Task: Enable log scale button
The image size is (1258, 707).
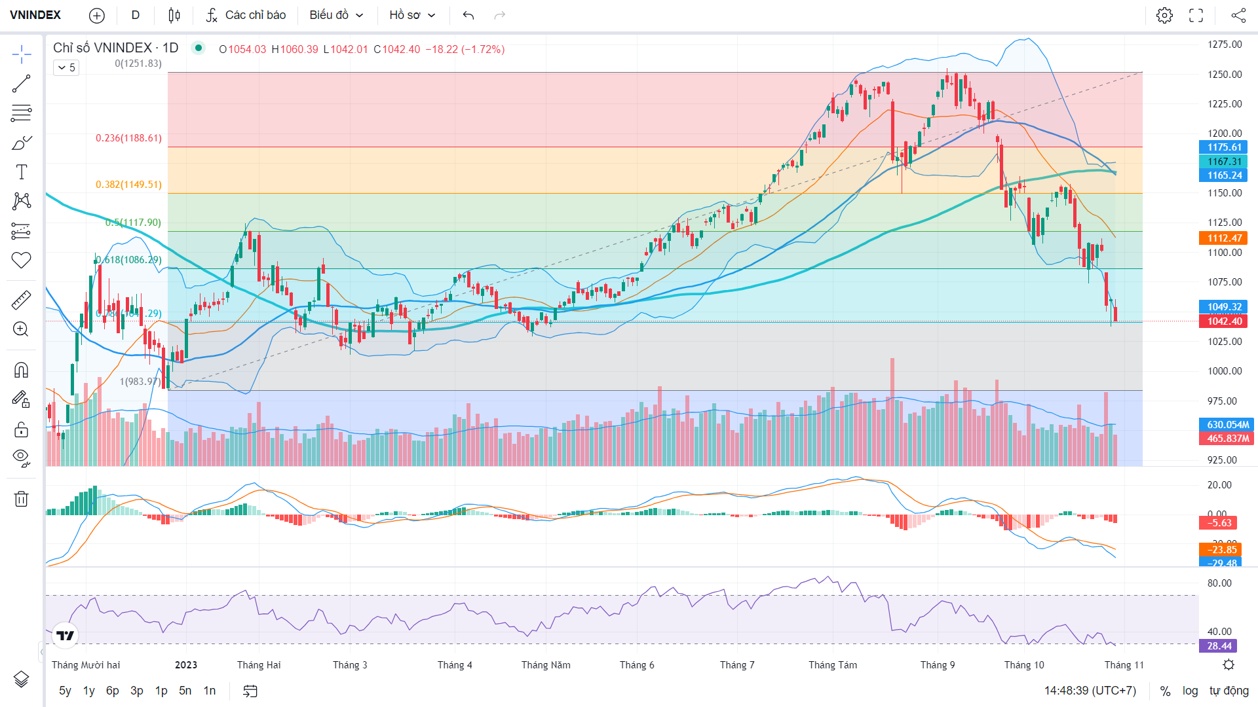Action: tap(1190, 691)
